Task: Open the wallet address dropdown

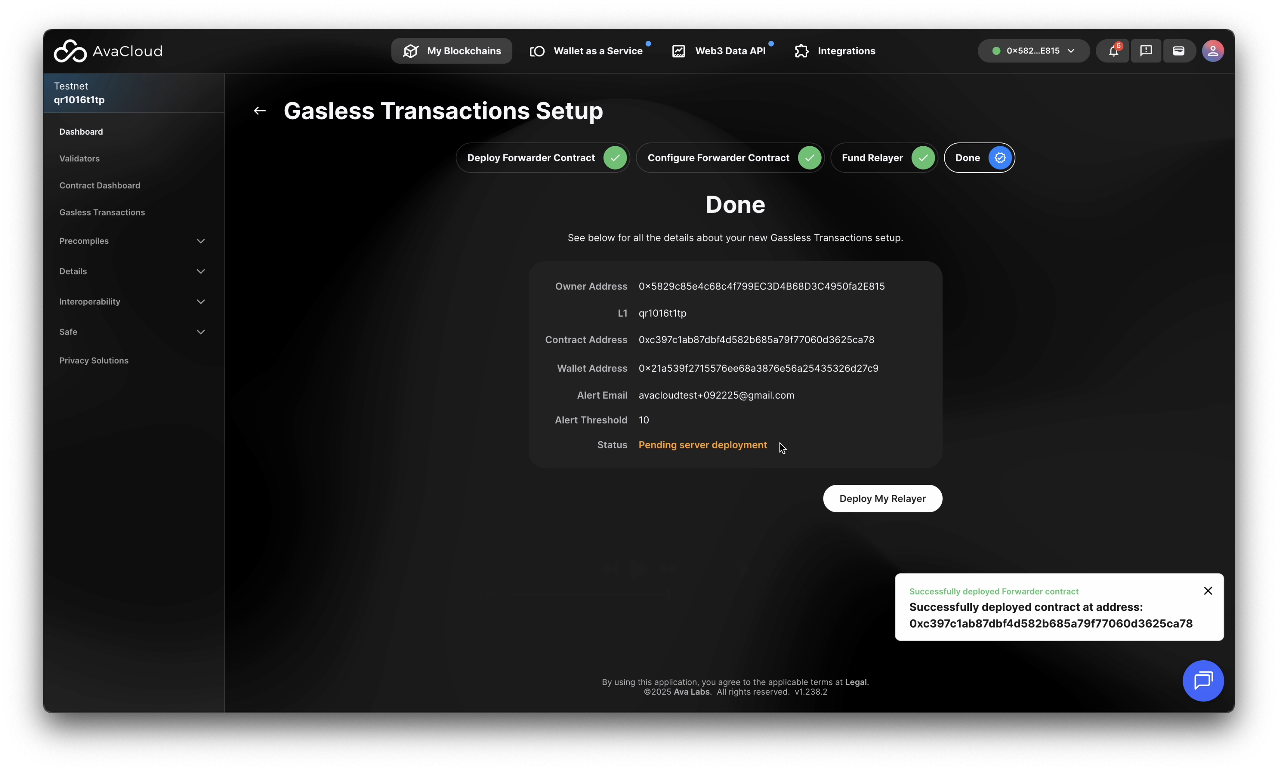Action: click(1033, 51)
